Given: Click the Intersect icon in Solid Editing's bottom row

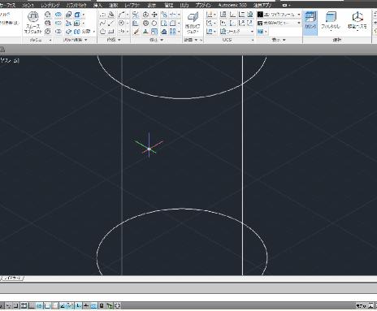Looking at the screenshot, I should tap(58, 32).
